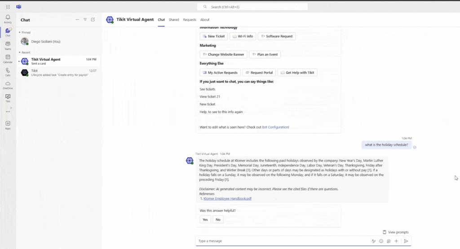
Task: Open the Requests tab
Action: click(x=190, y=20)
